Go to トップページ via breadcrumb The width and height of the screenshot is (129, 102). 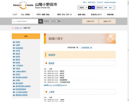18,28
